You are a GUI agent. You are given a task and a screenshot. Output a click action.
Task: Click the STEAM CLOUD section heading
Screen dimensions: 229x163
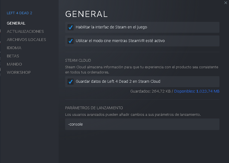[78, 60]
